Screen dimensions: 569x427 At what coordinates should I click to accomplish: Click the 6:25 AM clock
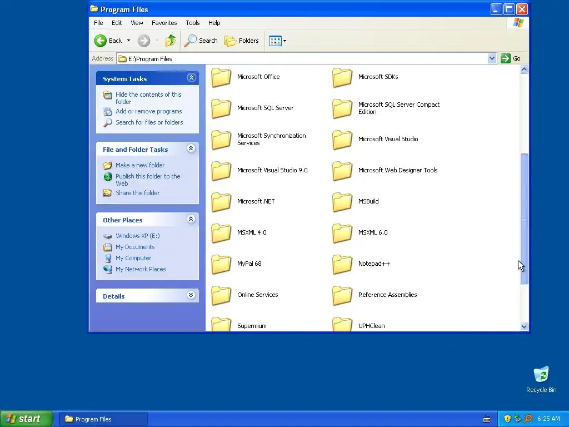(x=548, y=419)
